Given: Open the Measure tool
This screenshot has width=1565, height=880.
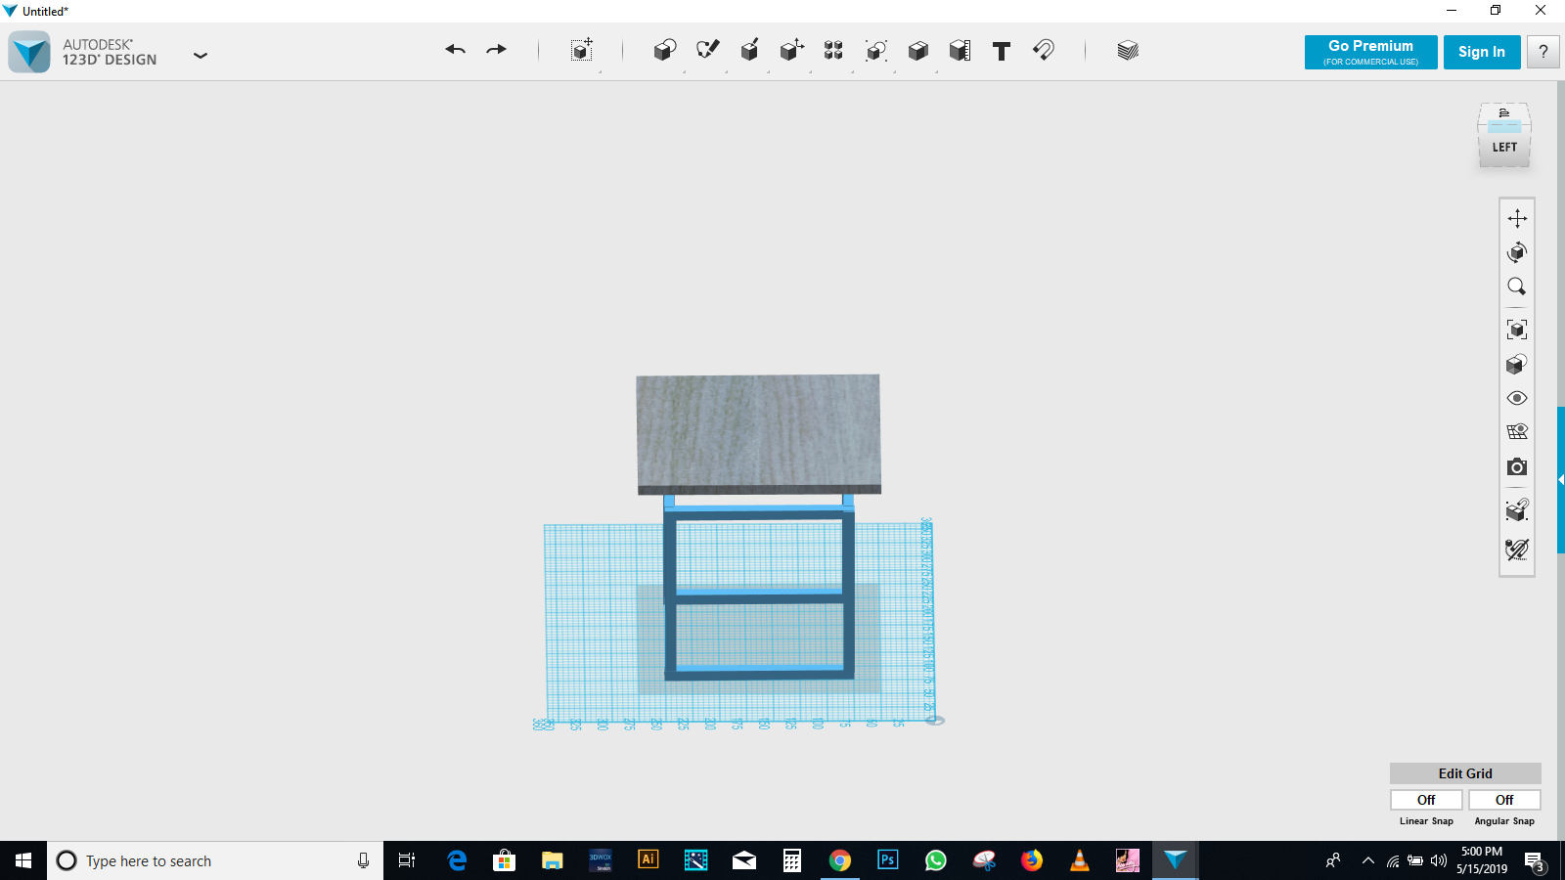Looking at the screenshot, I should pyautogui.click(x=960, y=50).
